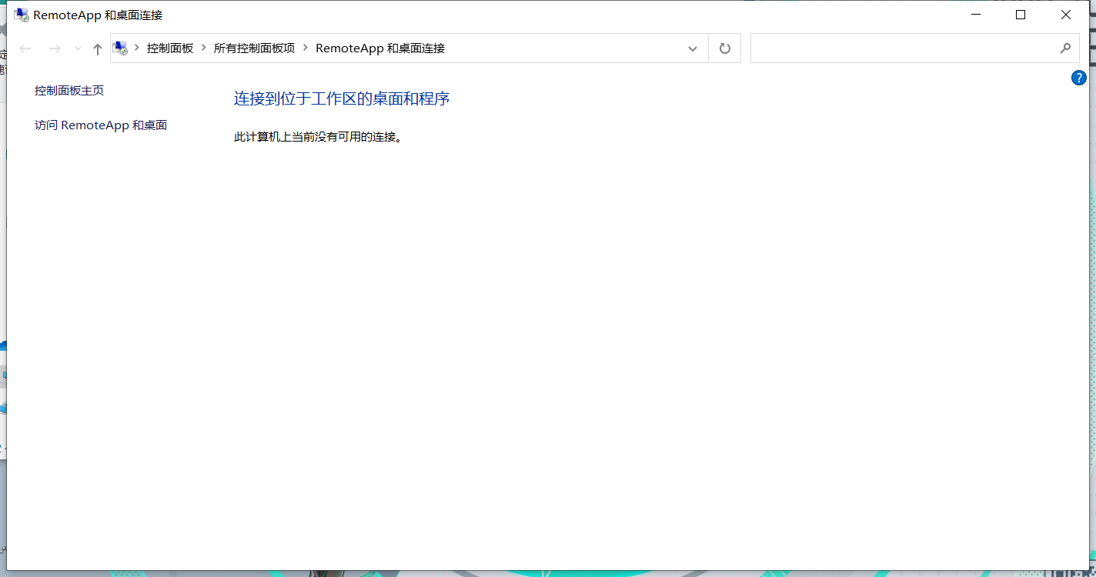Viewport: 1096px width, 577px height.
Task: Click the heading 连接到位于工作区的桌面和程序
Action: tap(342, 98)
